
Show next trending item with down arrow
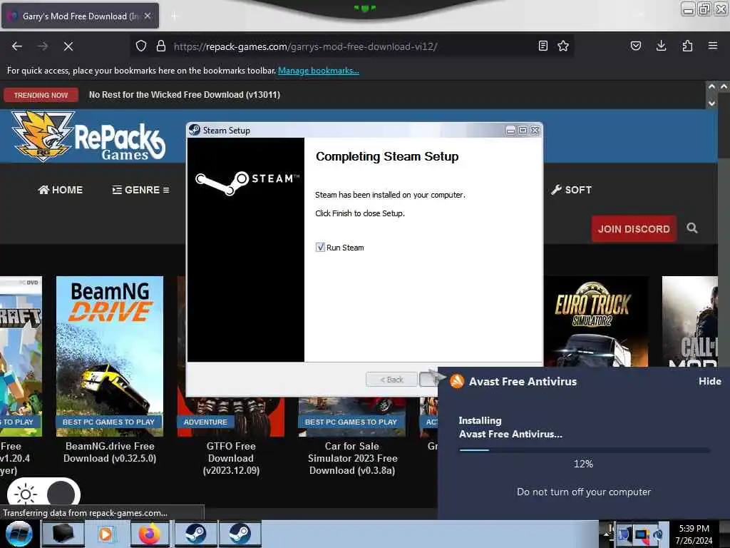(711, 103)
